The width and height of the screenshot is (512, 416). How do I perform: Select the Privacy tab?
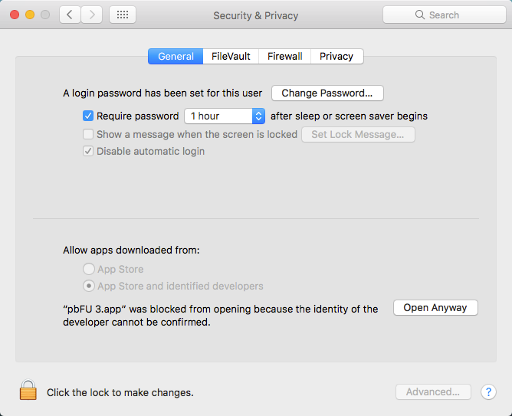[x=336, y=56]
